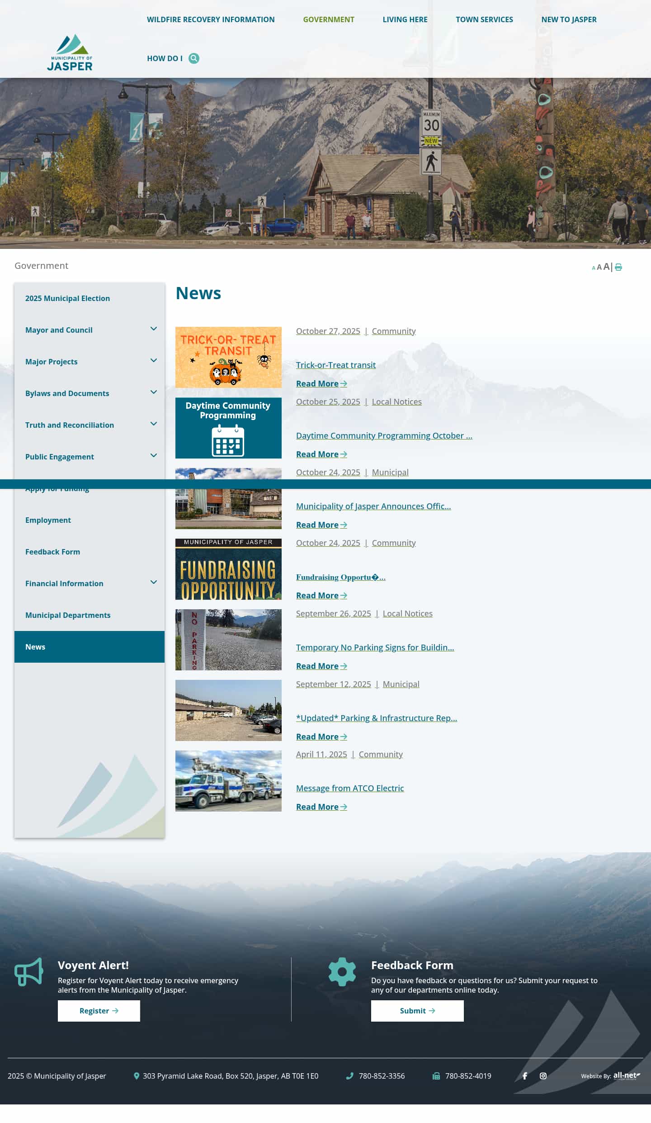The width and height of the screenshot is (651, 1123).
Task: Open Feedback Form in the sidebar
Action: pos(90,552)
